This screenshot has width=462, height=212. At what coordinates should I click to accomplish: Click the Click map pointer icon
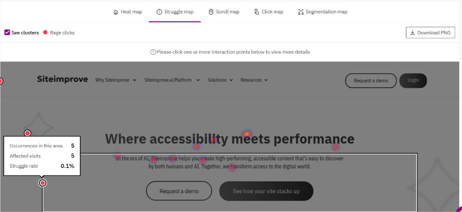coord(257,12)
